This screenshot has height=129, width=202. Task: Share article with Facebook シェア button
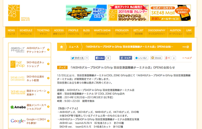(126, 58)
